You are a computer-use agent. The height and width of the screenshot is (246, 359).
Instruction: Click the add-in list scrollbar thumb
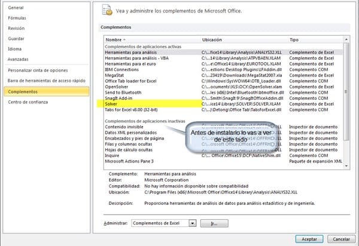click(x=346, y=91)
